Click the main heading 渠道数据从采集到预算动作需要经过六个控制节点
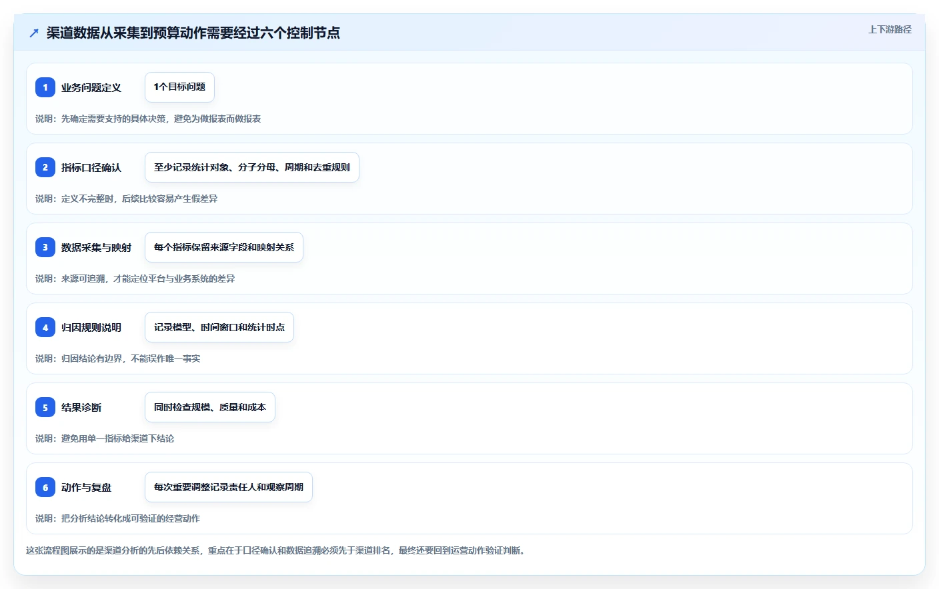 pyautogui.click(x=193, y=33)
